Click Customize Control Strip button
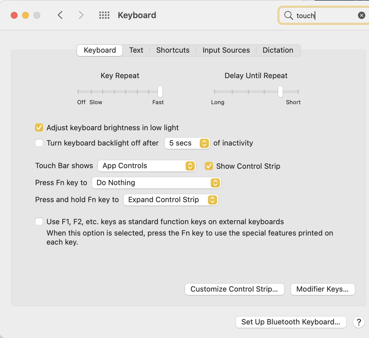The image size is (369, 338). pyautogui.click(x=234, y=289)
